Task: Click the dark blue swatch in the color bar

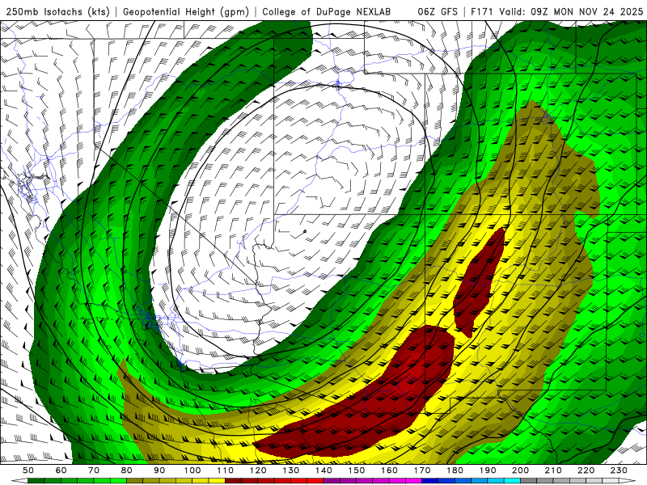Action: tap(430, 481)
